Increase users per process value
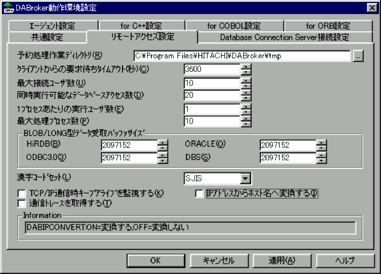This screenshot has width=381, height=274. click(x=246, y=107)
